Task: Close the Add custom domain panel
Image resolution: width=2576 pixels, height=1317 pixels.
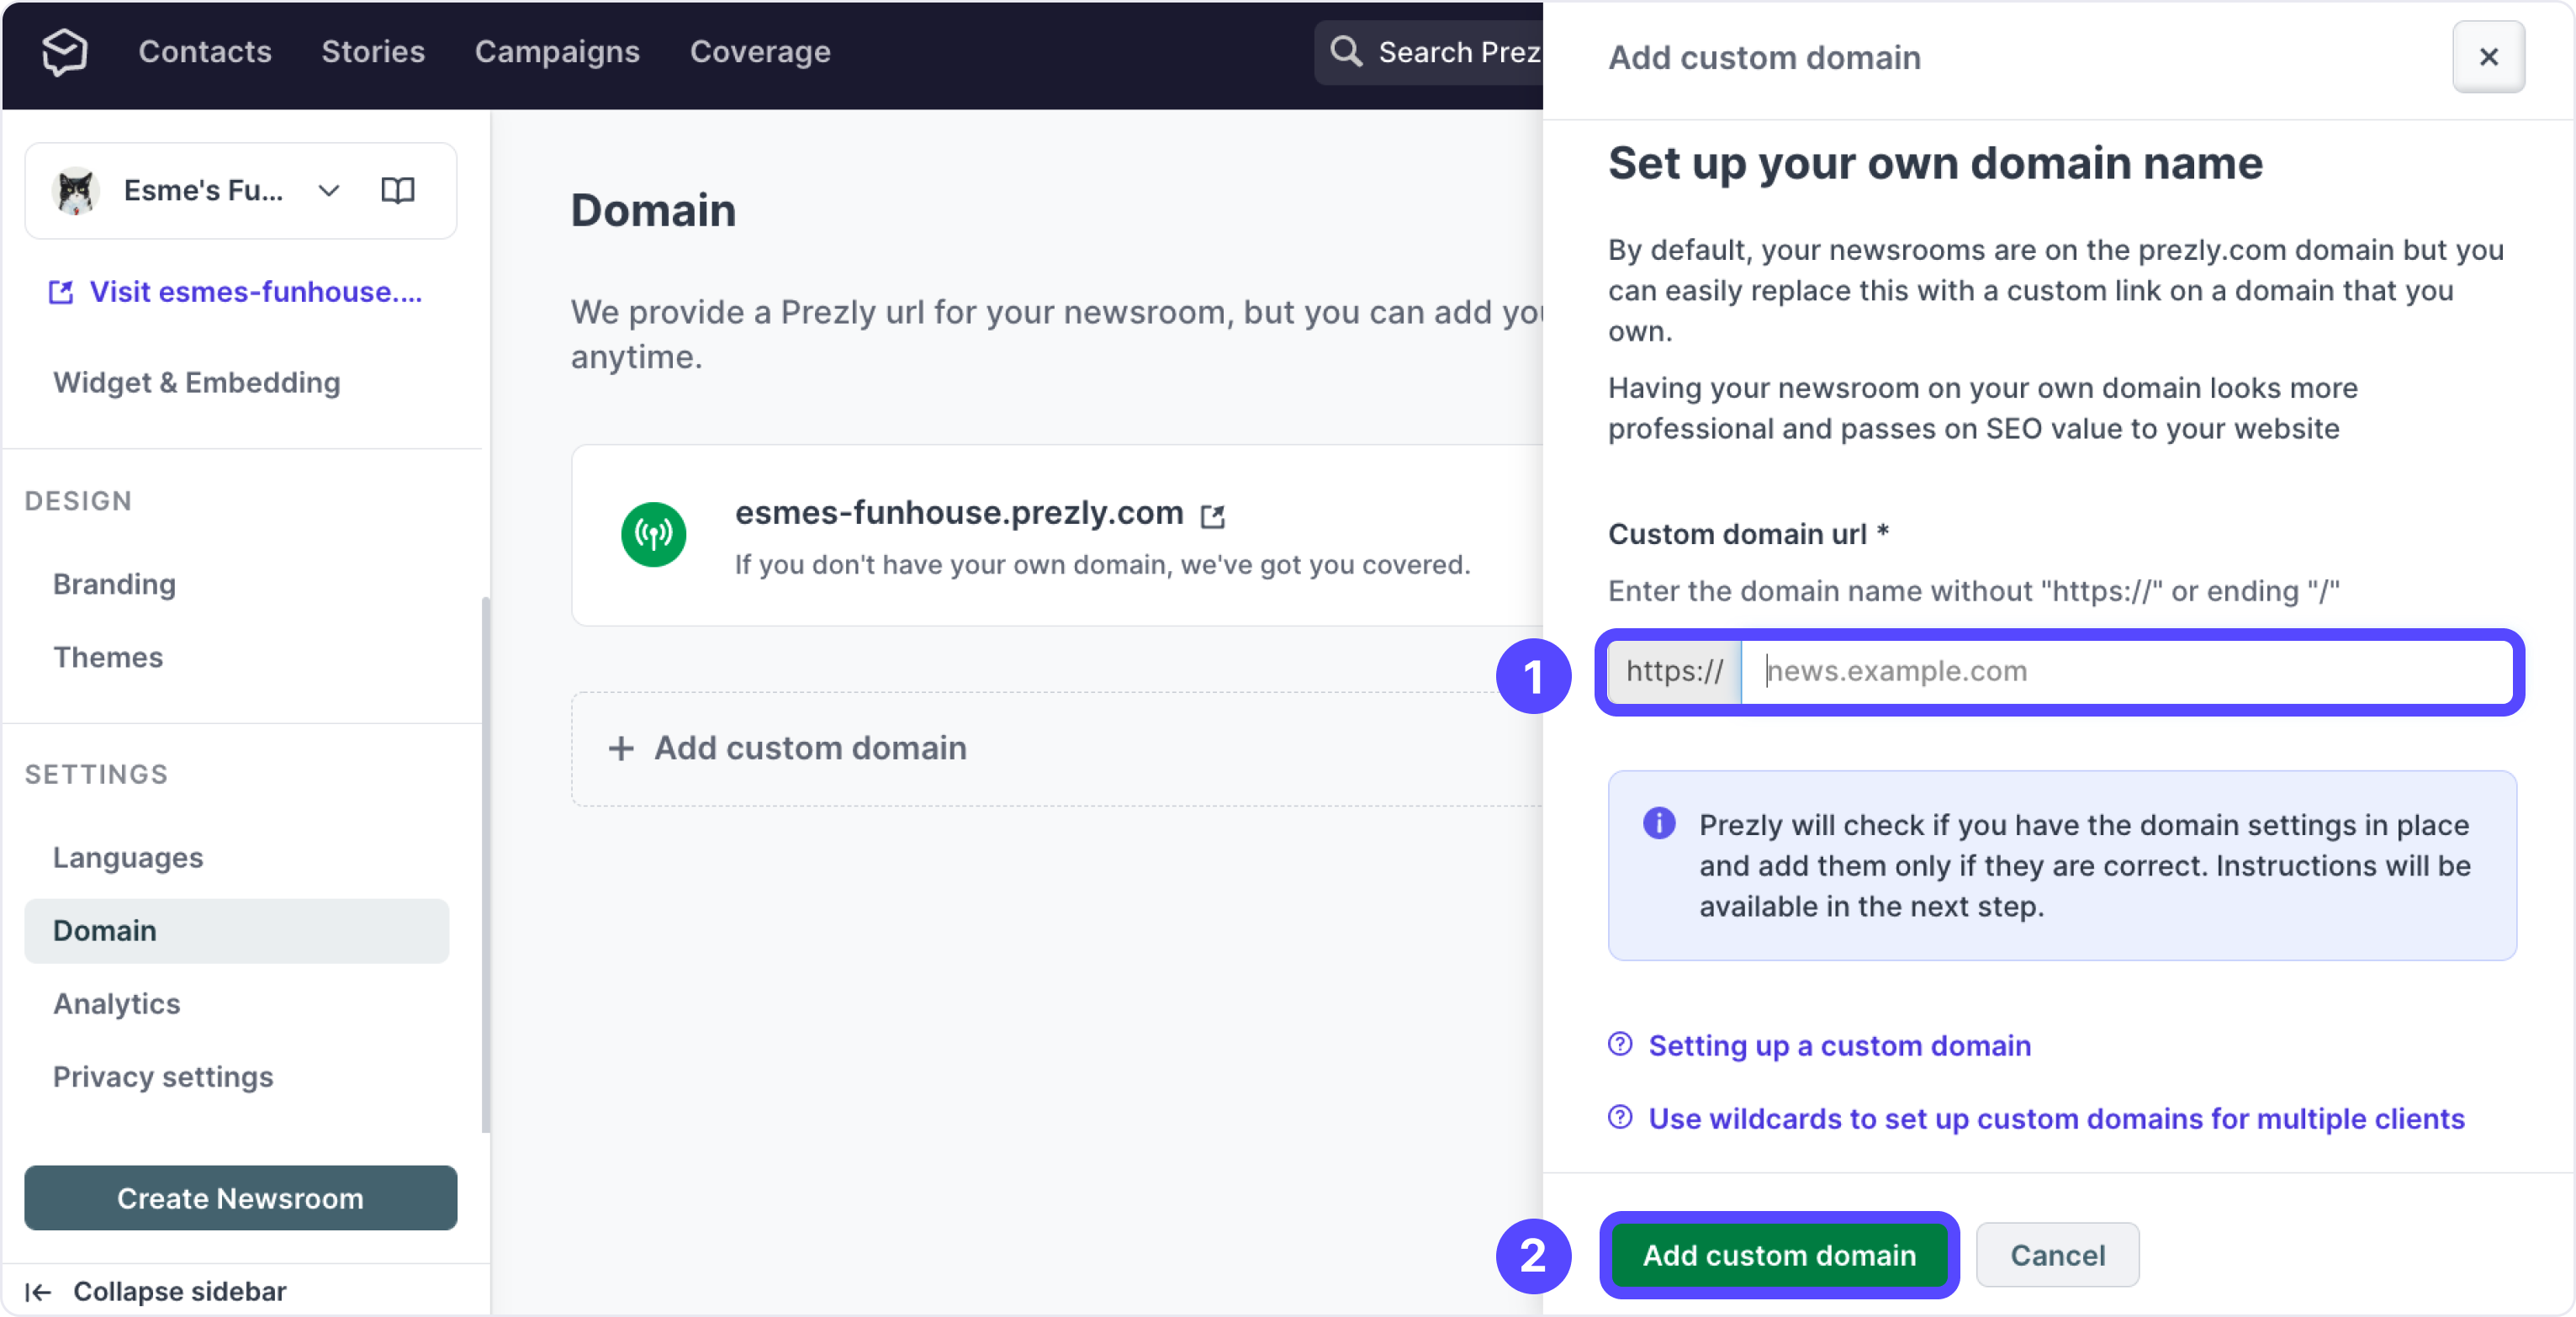Action: [2488, 57]
